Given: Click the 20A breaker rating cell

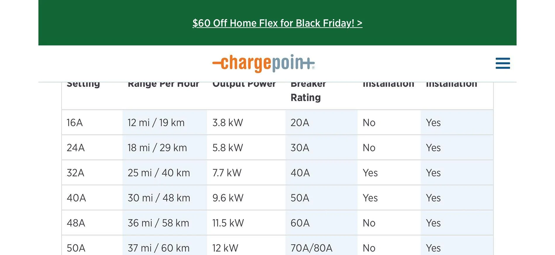Looking at the screenshot, I should click(x=300, y=123).
